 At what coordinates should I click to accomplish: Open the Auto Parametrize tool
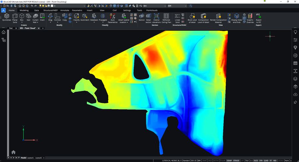point(113,17)
